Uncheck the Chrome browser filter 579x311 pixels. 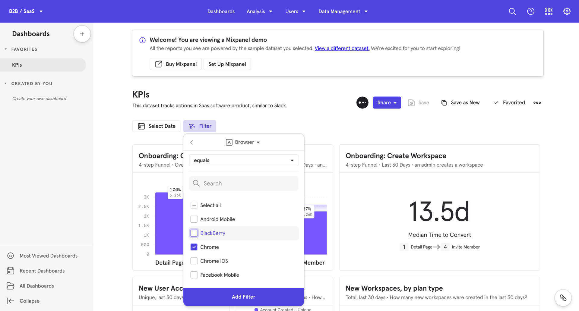click(x=194, y=247)
